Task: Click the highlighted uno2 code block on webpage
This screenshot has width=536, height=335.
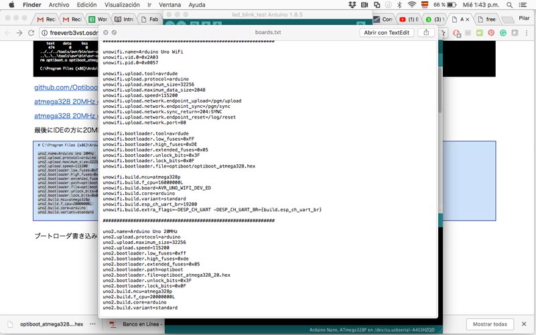Action: click(66, 180)
